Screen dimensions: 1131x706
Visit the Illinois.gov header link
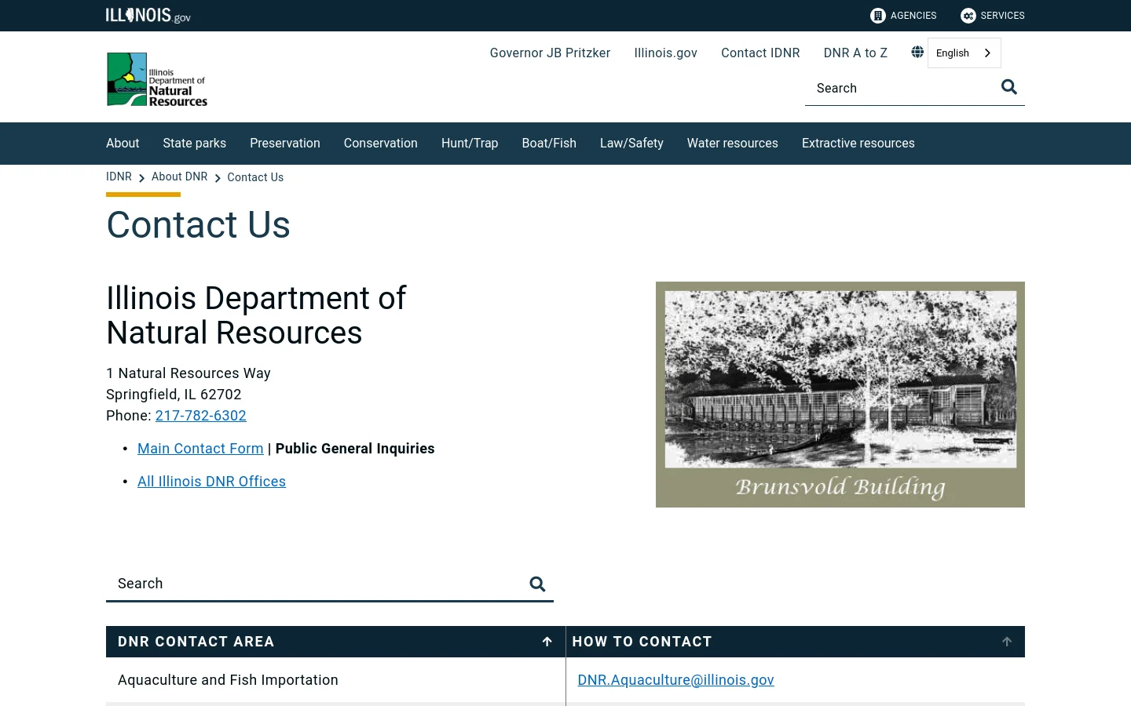[666, 53]
